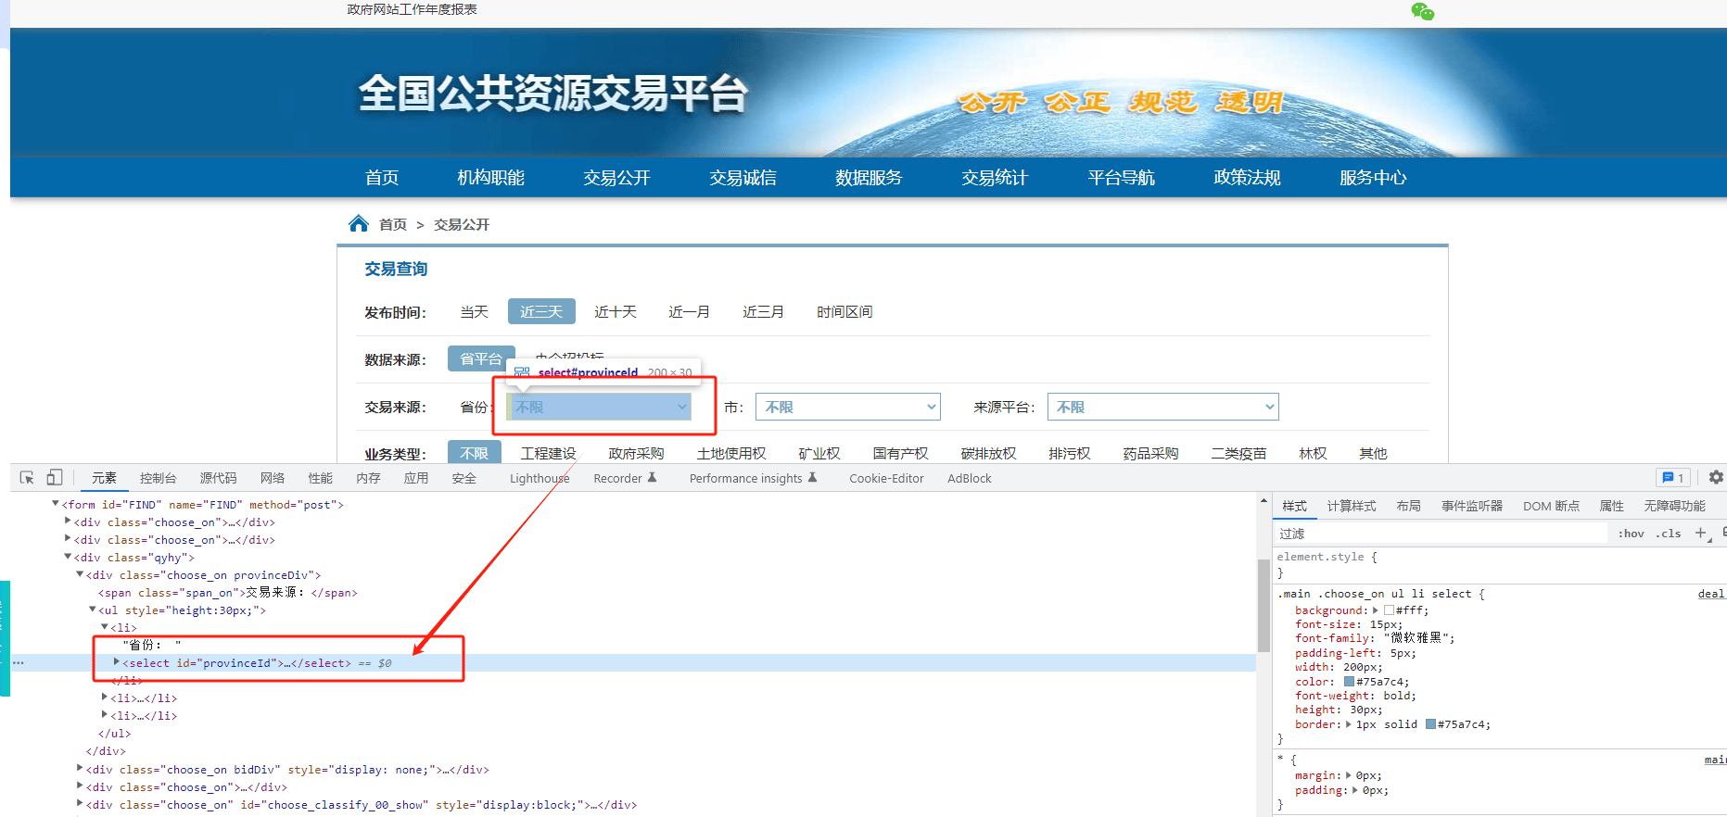
Task: Collapse the form FIND node arrow
Action: click(x=56, y=504)
